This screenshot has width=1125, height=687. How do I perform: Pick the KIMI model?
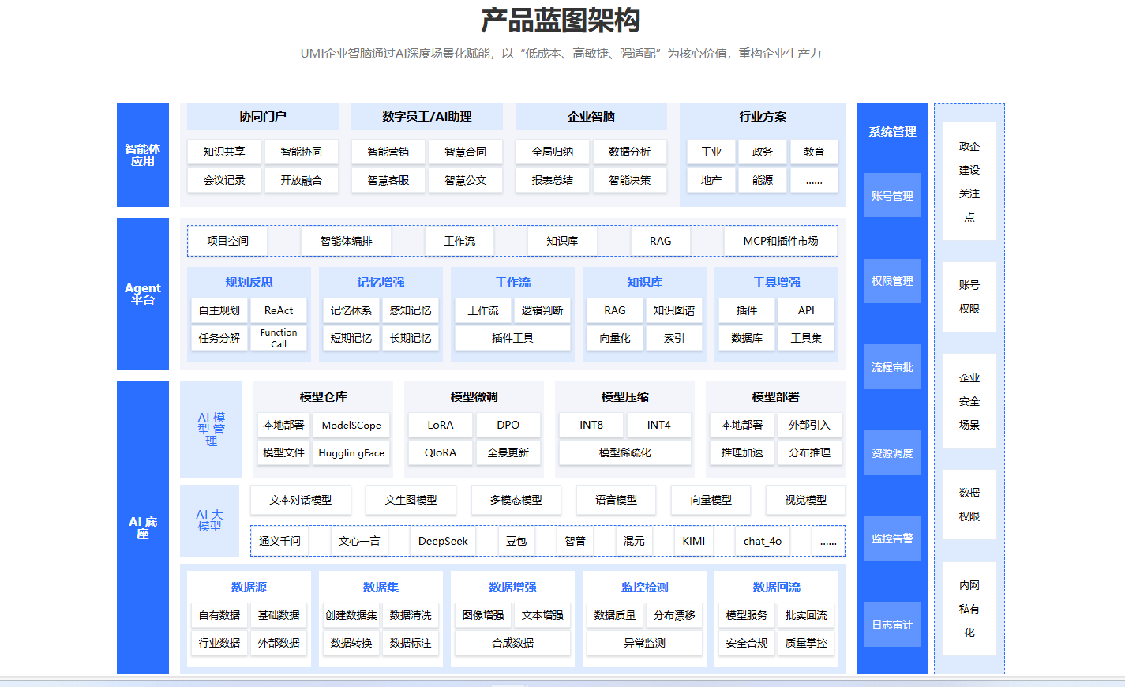694,541
